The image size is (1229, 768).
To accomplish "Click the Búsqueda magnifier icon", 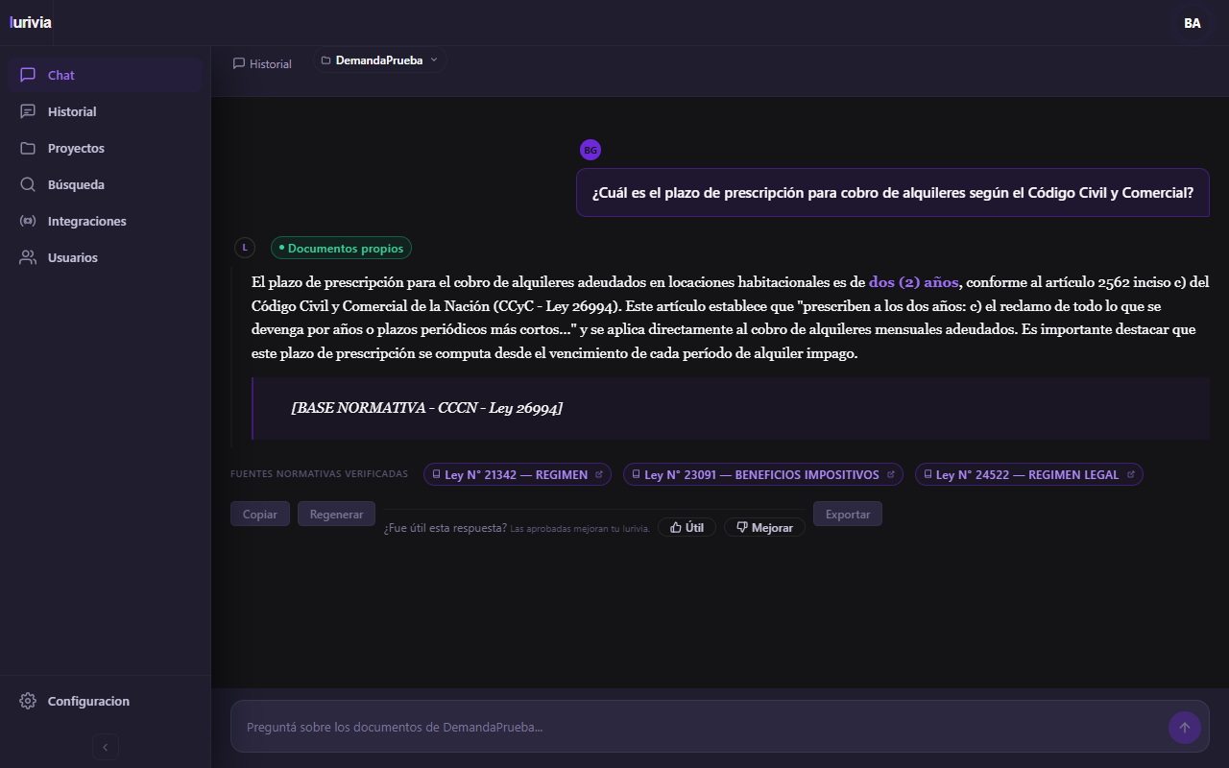I will [28, 184].
